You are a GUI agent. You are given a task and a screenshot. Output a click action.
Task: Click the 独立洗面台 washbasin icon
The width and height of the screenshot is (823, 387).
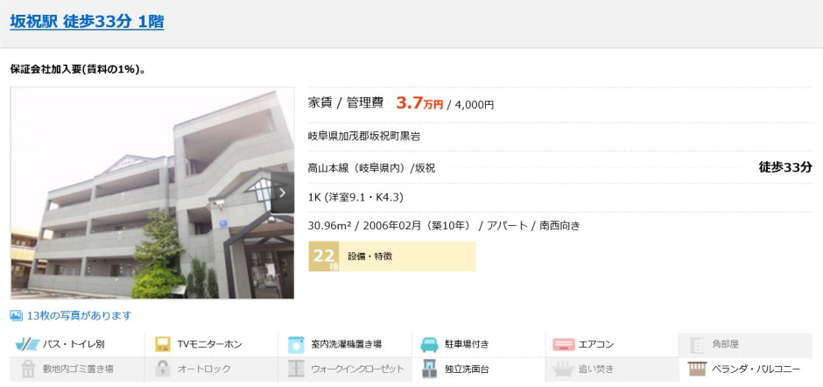coord(429,369)
